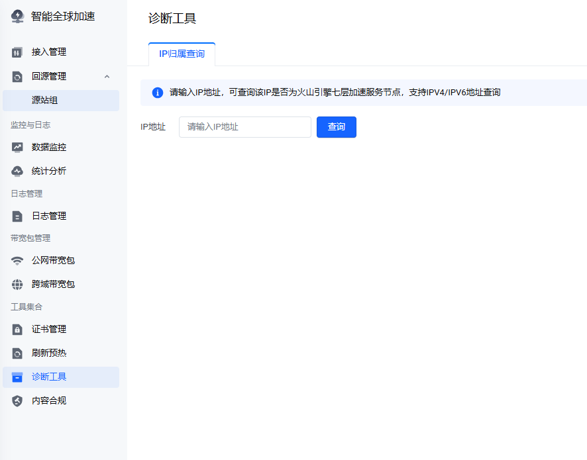Viewport: 587px width, 460px height.
Task: Open the 日志管理 menu entry
Action: 49,216
